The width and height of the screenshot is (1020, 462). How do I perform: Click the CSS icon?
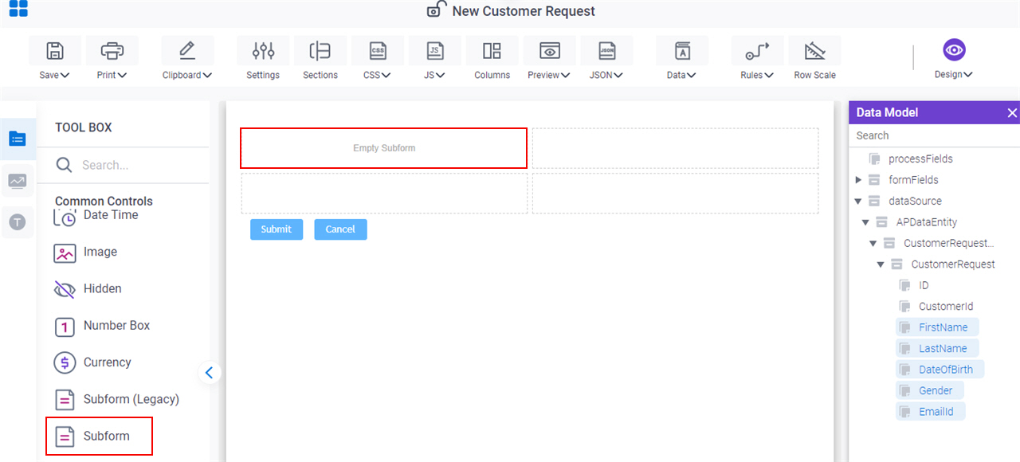(x=377, y=51)
